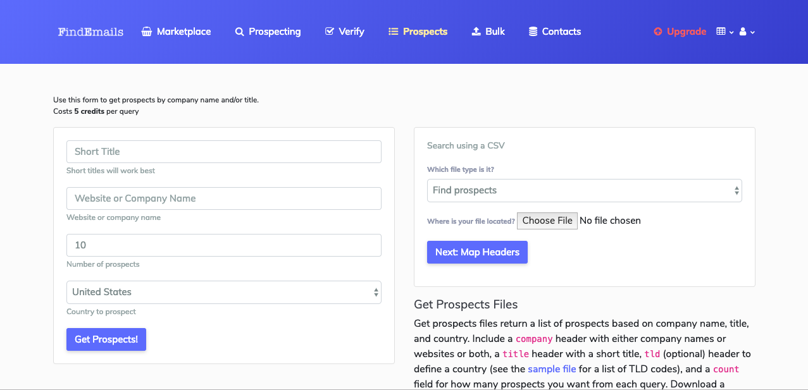Click the Choose File button

[547, 221]
